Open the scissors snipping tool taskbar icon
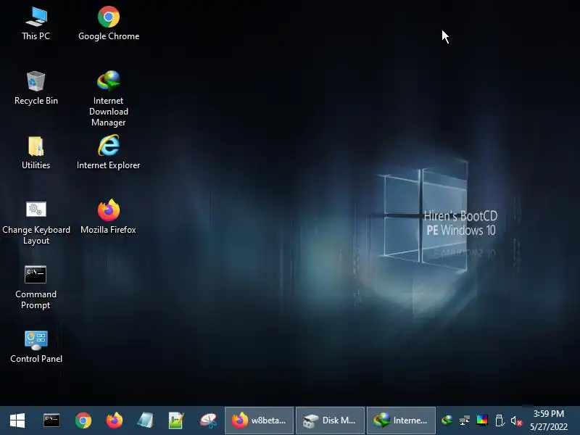 (208, 420)
